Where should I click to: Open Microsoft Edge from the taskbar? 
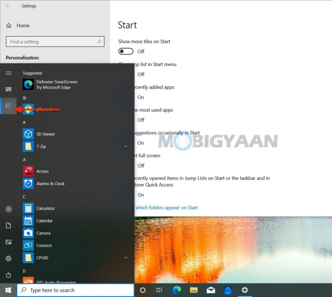click(177, 290)
